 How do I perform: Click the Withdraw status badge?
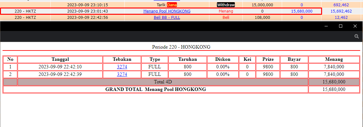226,5
